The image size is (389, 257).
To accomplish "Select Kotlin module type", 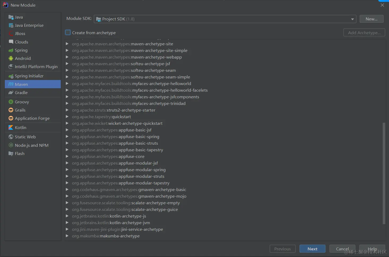I will (33, 128).
